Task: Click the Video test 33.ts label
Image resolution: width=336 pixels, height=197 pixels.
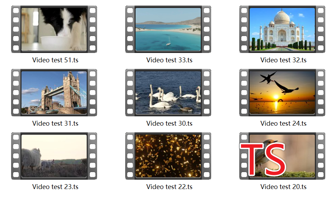Action: click(169, 60)
